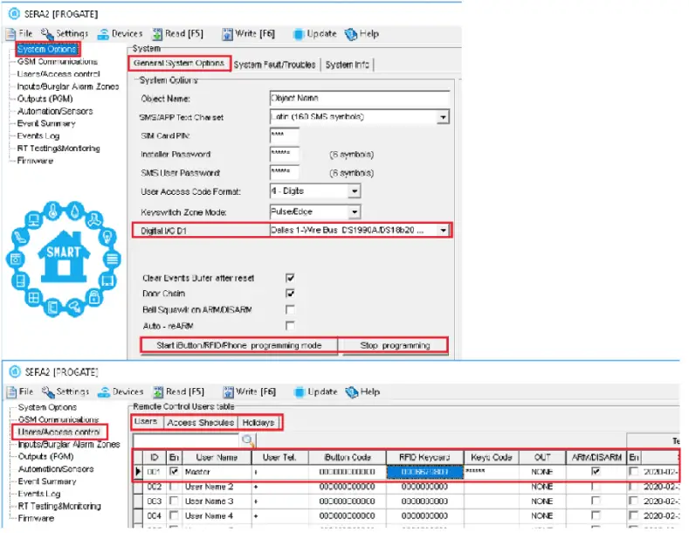Click 'User Name 2' cell in users table
Image resolution: width=689 pixels, height=533 pixels.
217,487
